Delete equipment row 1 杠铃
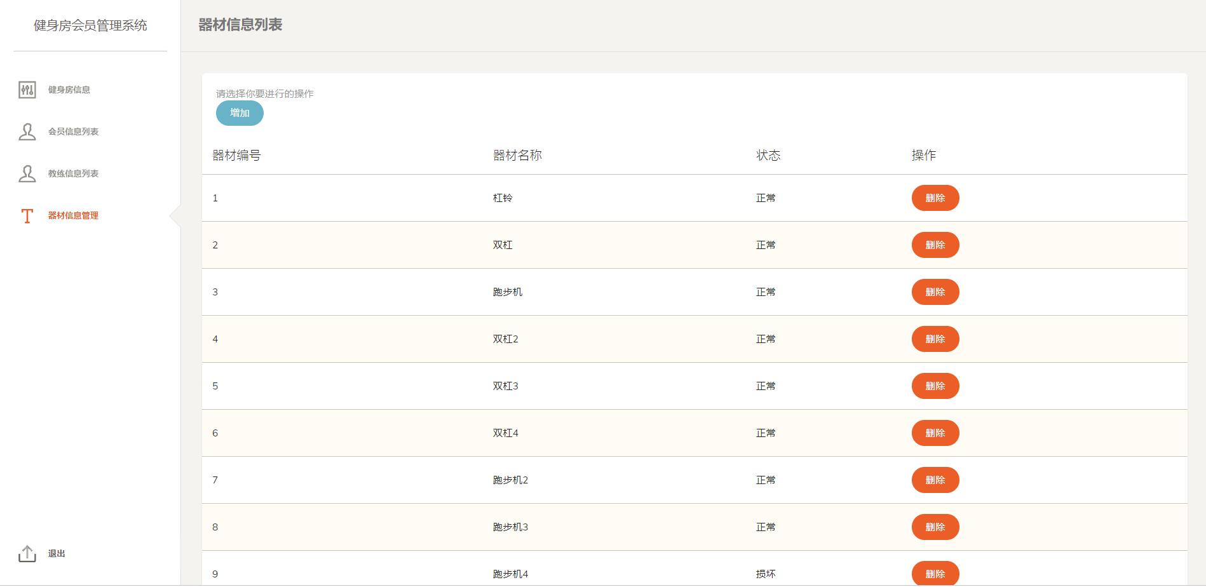 click(935, 198)
